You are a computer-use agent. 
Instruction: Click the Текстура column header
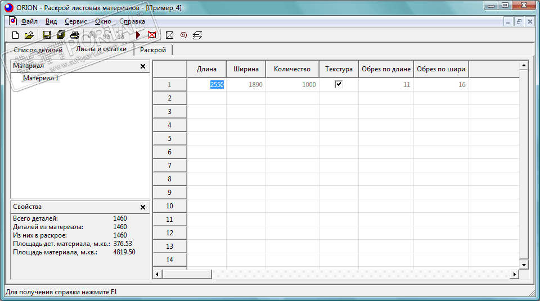(x=339, y=69)
